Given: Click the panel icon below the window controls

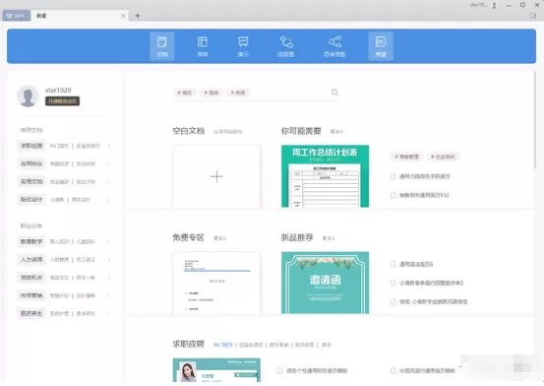Looking at the screenshot, I should tap(532, 16).
